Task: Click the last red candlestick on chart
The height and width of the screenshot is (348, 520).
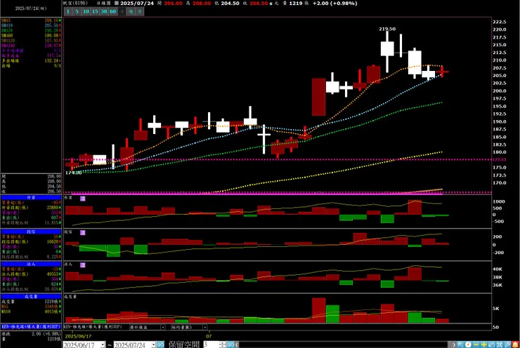Action: tap(442, 72)
